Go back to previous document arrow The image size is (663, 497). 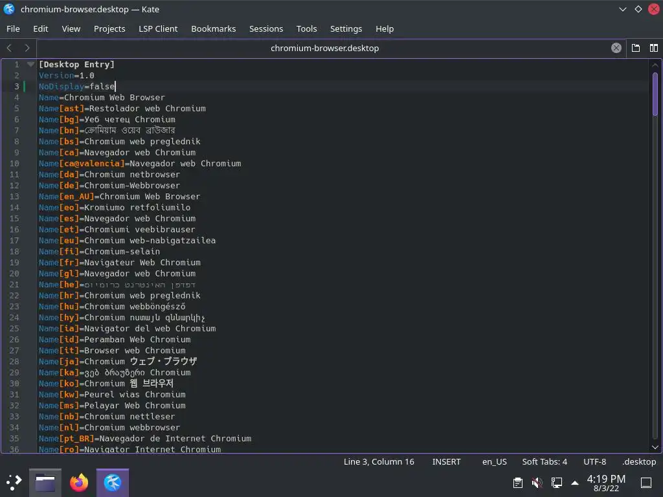tap(9, 48)
